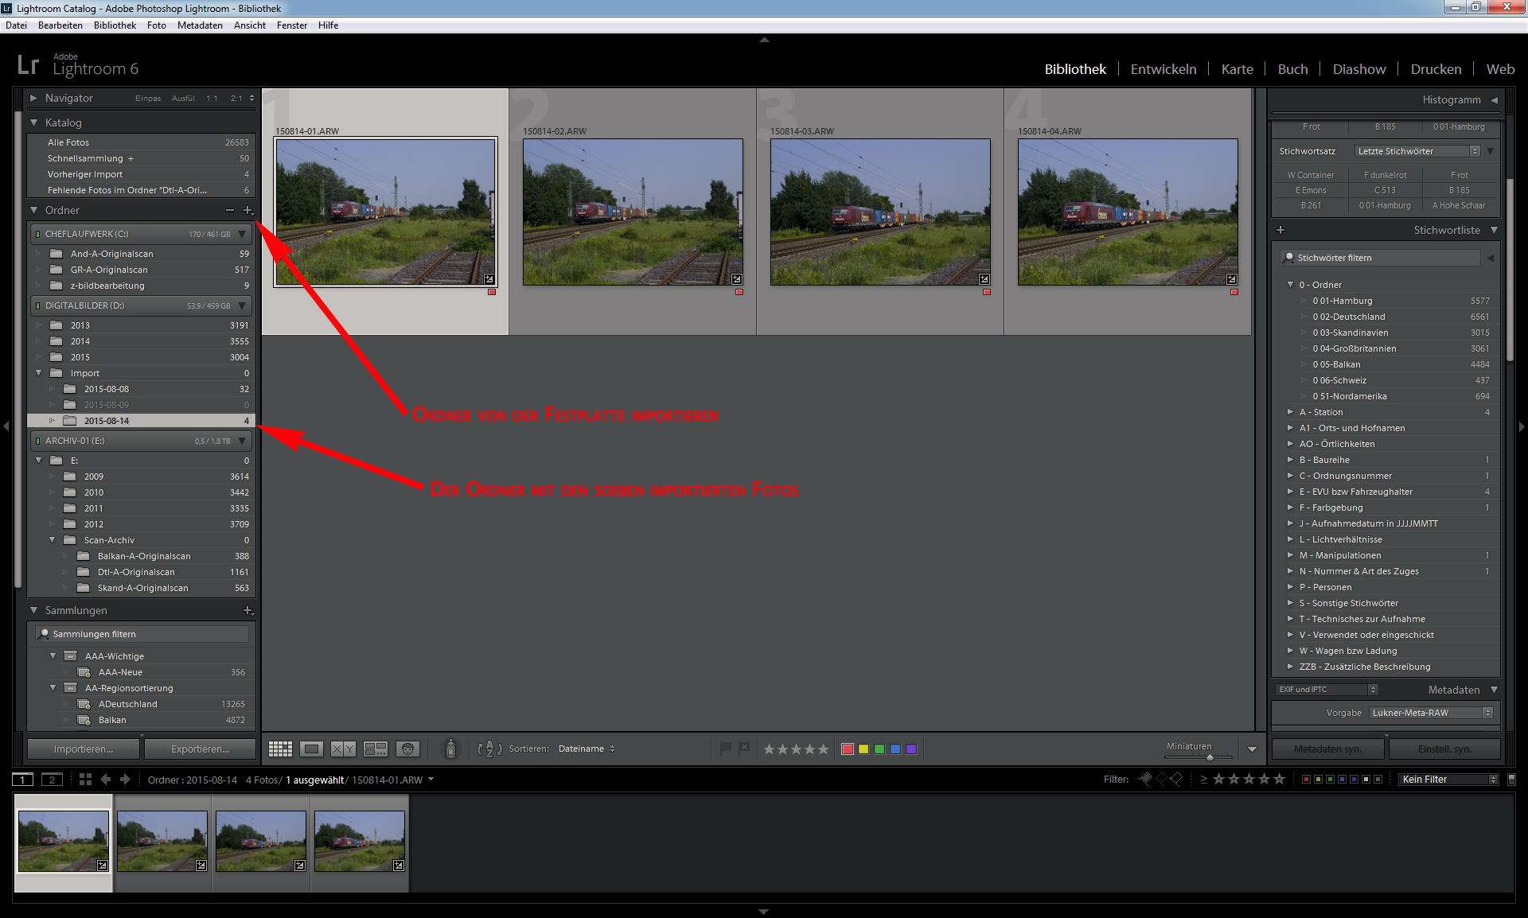1528x918 pixels.
Task: Open Sortieren Dateiname dropdown
Action: point(587,749)
